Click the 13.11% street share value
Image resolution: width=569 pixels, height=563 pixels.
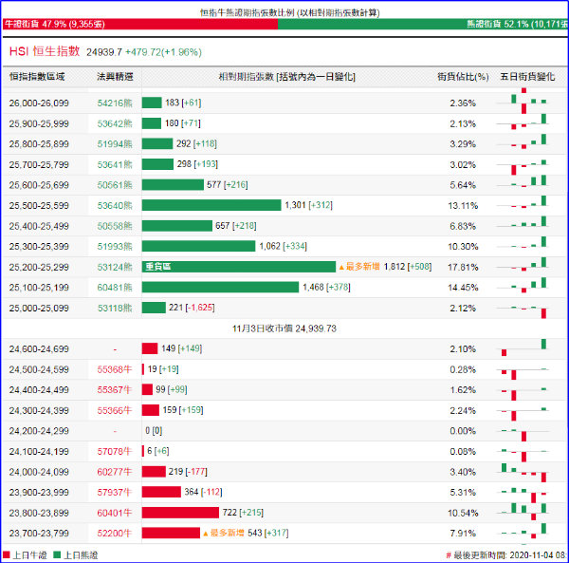(x=463, y=206)
